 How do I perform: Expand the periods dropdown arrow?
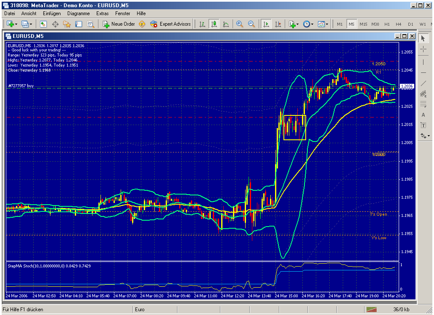[x=312, y=24]
